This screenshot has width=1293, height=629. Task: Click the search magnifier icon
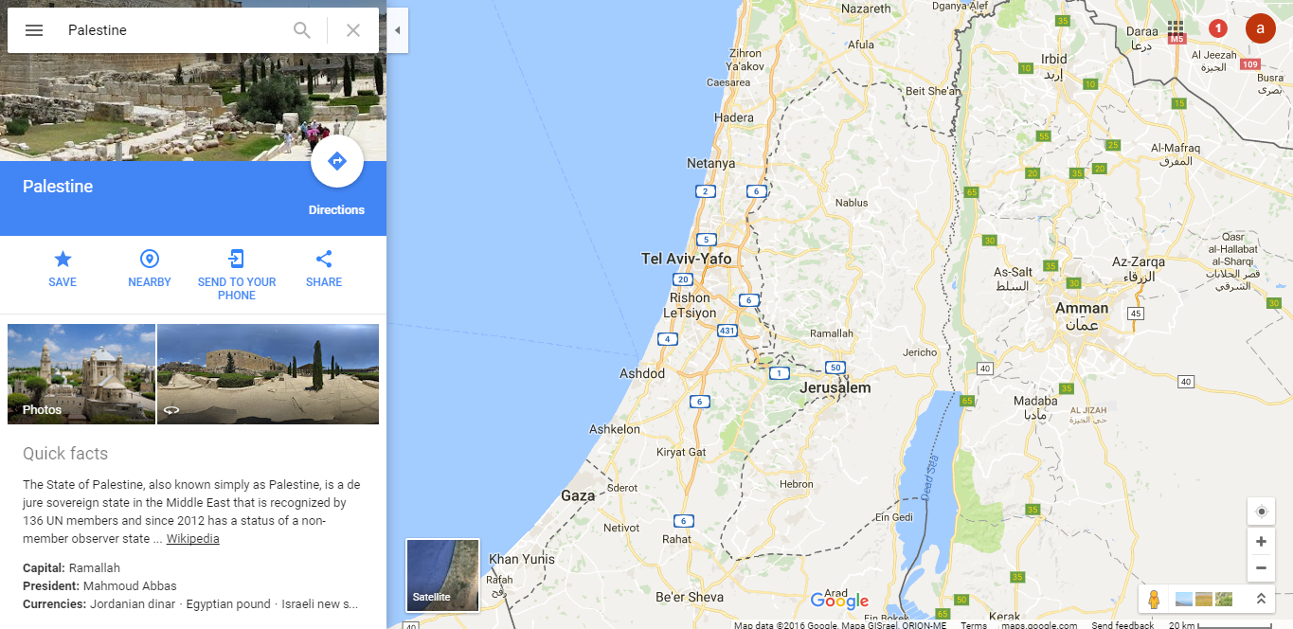(x=302, y=30)
